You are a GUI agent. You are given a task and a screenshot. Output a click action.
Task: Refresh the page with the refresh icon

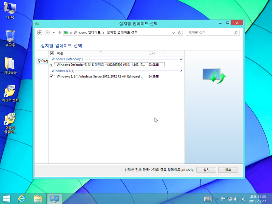click(x=179, y=33)
